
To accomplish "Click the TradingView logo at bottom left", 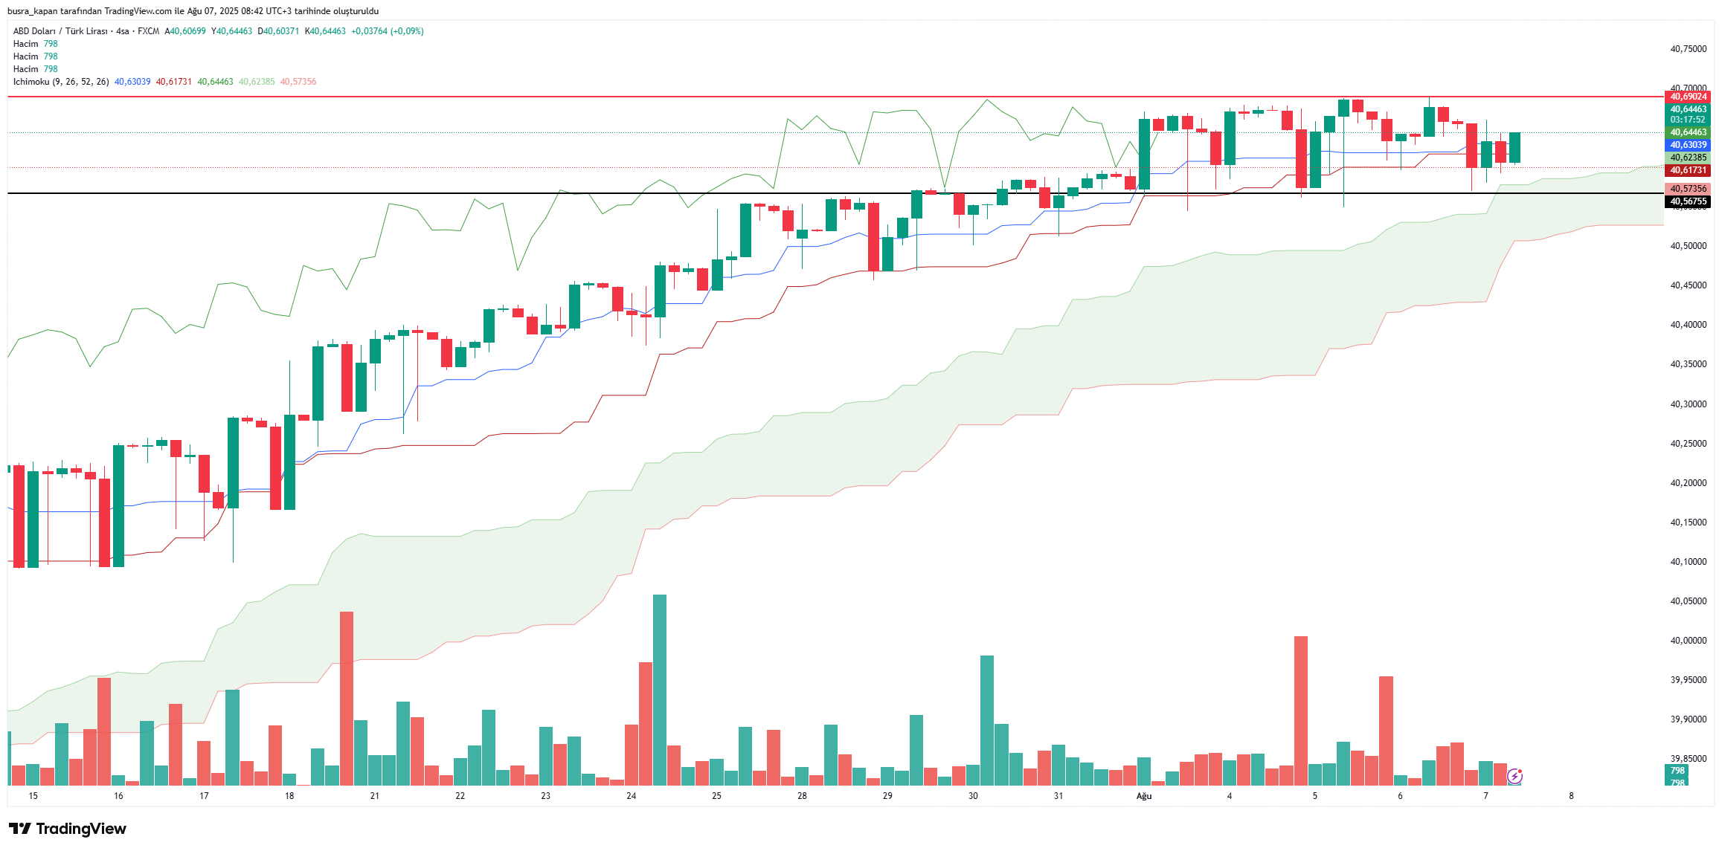I will pos(68,829).
